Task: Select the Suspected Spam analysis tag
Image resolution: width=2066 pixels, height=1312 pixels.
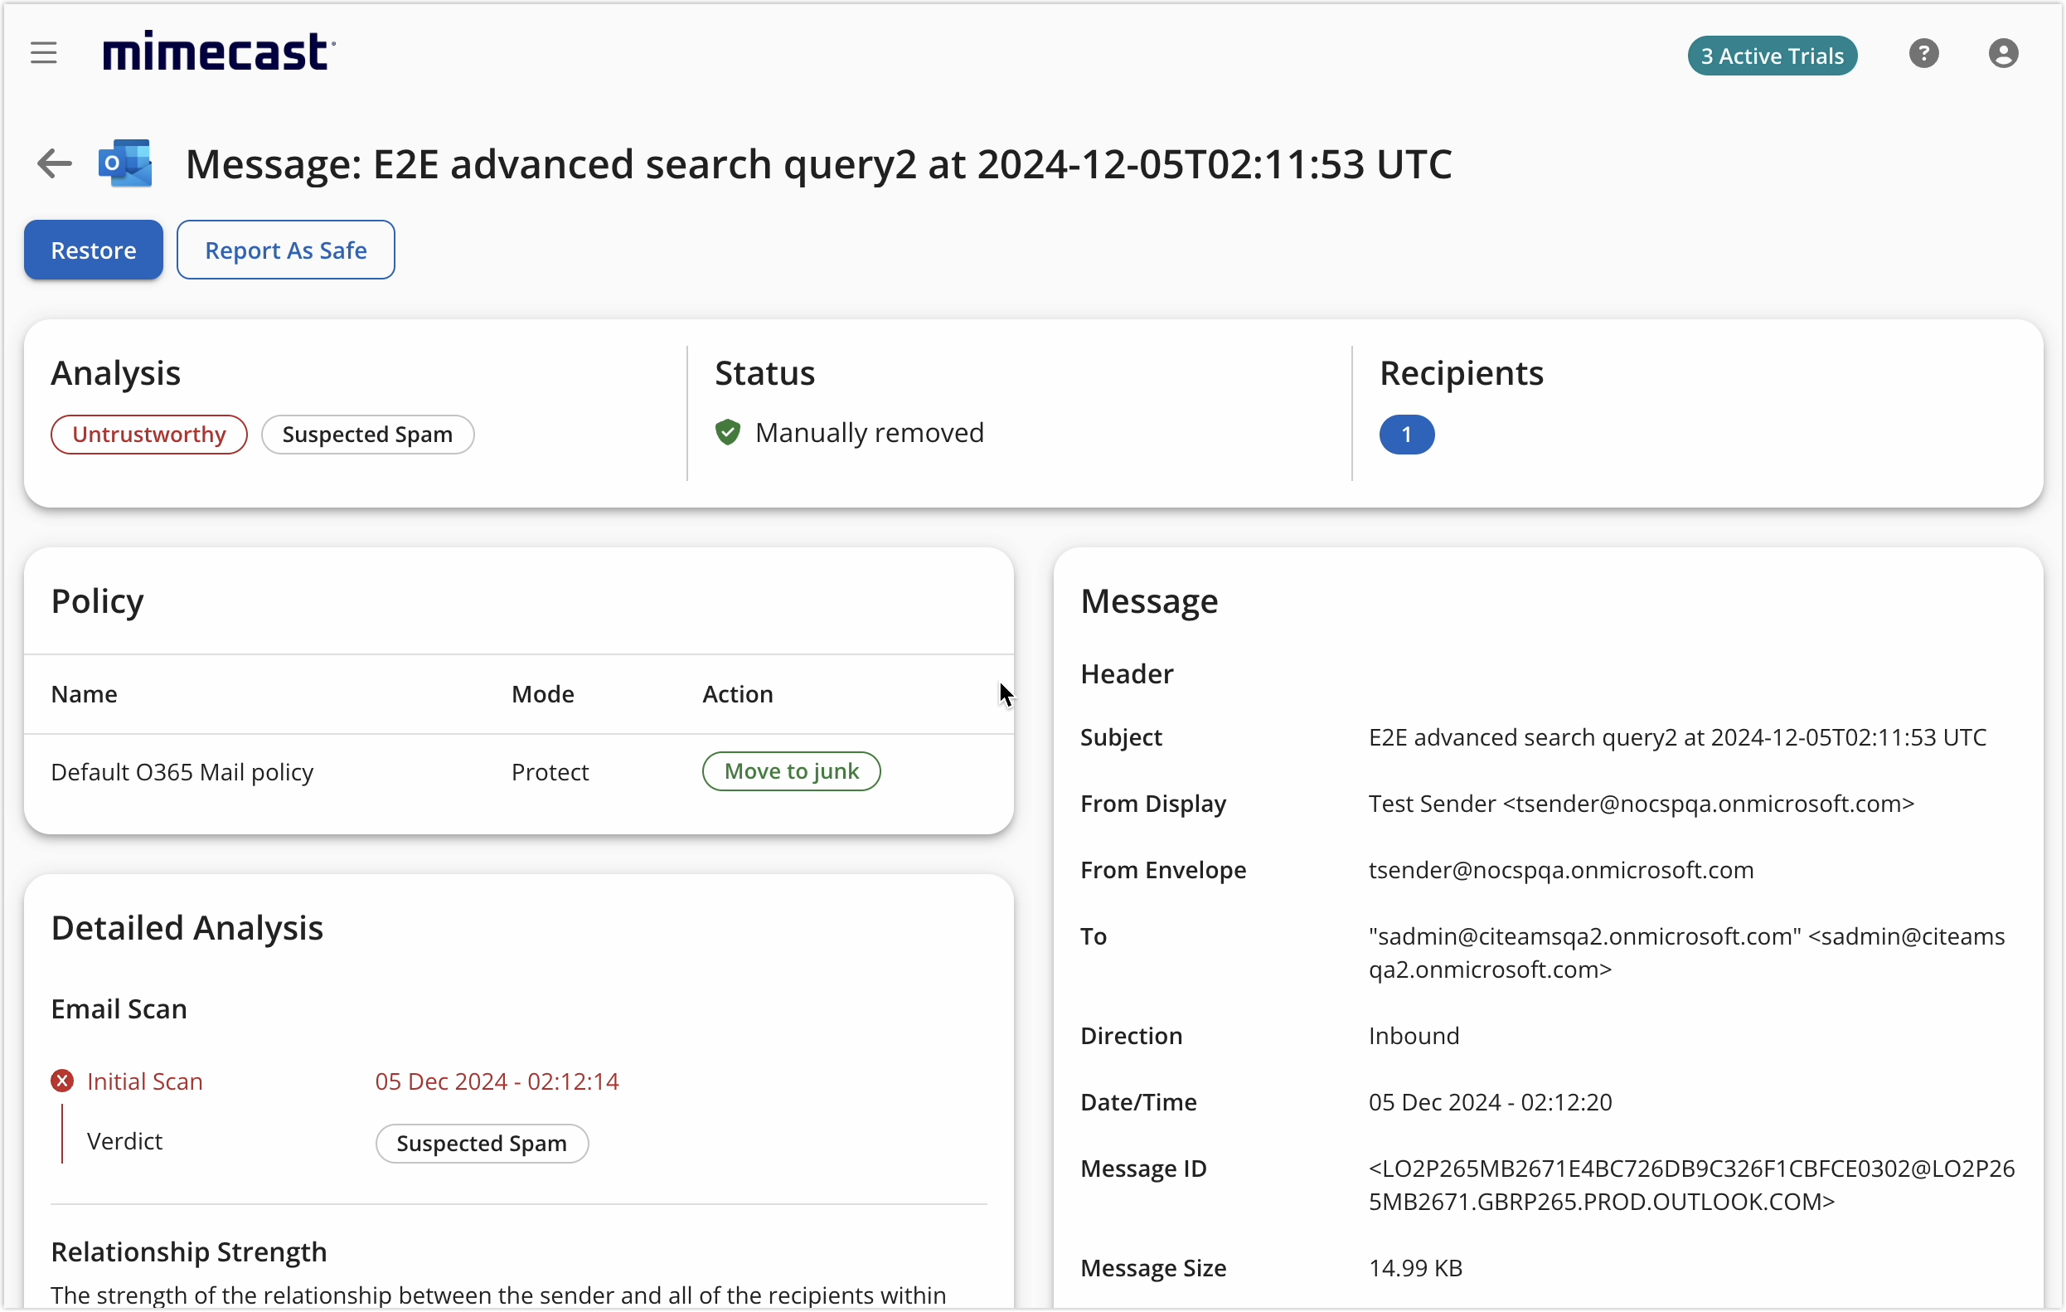Action: [367, 435]
